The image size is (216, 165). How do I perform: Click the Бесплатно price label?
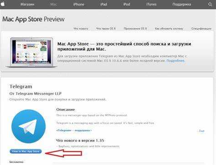pos(16,162)
